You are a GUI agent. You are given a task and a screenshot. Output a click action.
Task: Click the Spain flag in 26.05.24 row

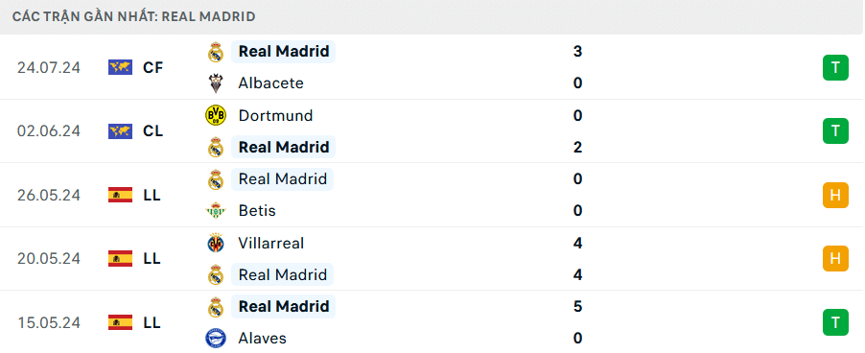tap(120, 195)
